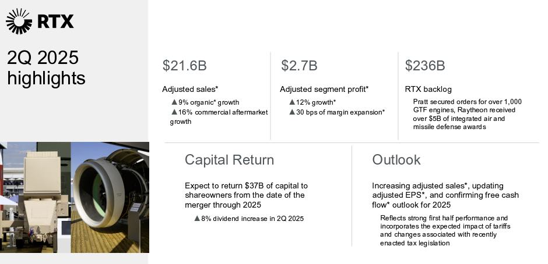Click the triangle beside 8% dividend increase
548x264 pixels.
(x=197, y=219)
